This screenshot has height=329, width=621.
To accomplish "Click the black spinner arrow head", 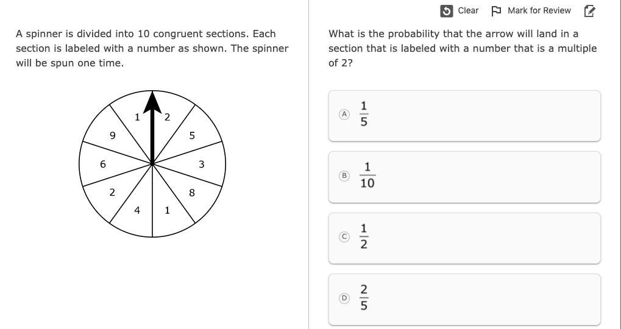I will point(152,102).
